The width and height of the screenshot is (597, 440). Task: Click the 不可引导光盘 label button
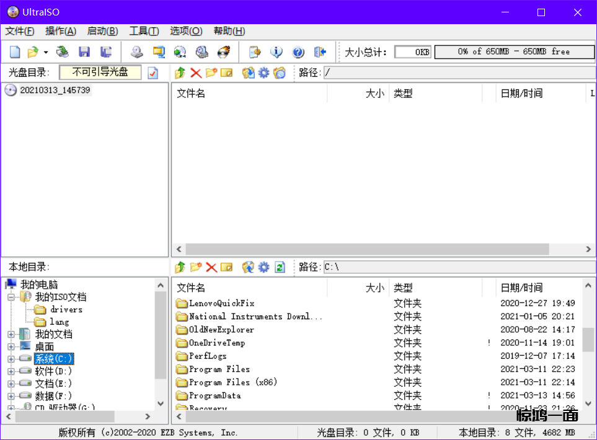[x=100, y=73]
